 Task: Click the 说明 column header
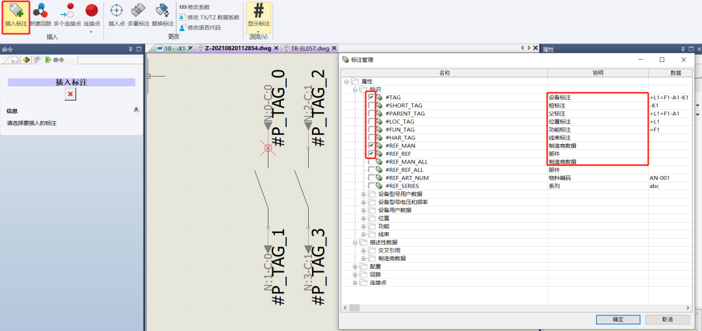click(598, 73)
